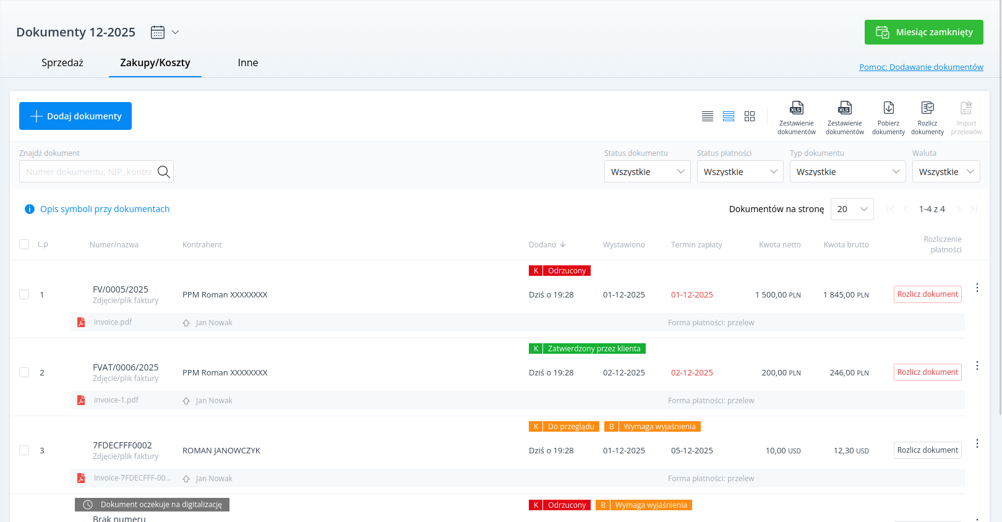The width and height of the screenshot is (1002, 522).
Task: Switch to compact list view icon
Action: tap(708, 116)
